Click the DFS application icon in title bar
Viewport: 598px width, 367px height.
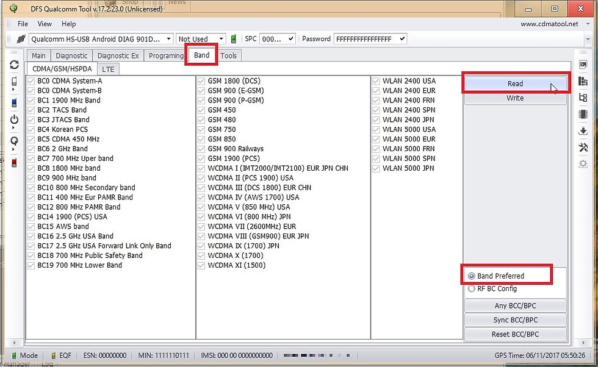(x=13, y=9)
